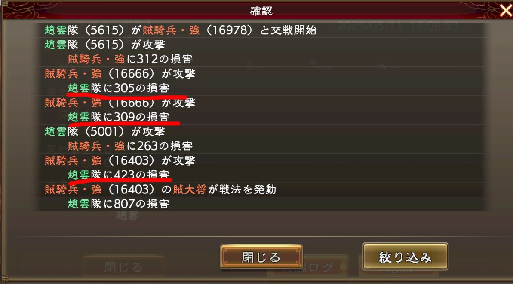Screen dimensions: 513x284
Task: Click the 趙雲隊に305の損害 underlined entry
Action: point(118,88)
